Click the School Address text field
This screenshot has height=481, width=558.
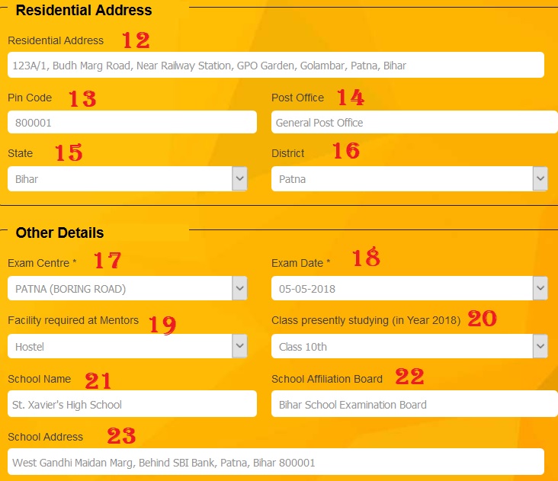click(x=275, y=462)
